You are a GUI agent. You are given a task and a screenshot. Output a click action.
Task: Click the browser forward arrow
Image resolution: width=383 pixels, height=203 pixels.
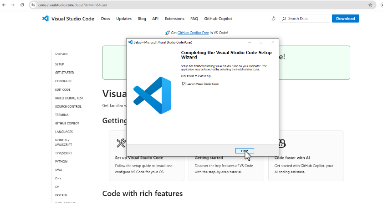pos(13,5)
